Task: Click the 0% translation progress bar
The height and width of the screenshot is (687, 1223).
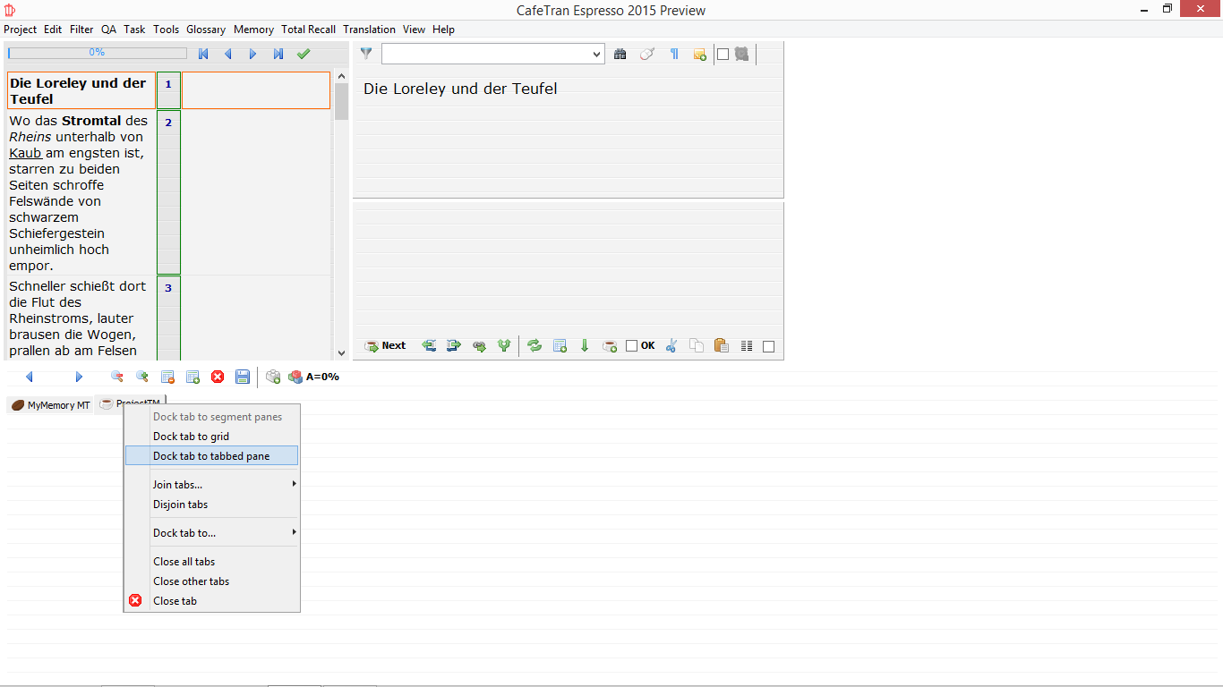Action: pos(97,53)
